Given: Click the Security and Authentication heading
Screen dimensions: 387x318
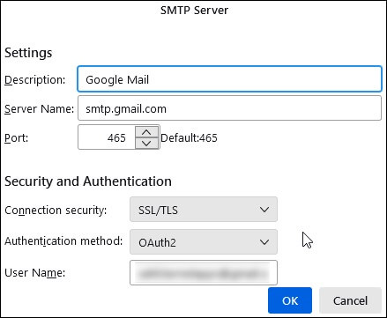Looking at the screenshot, I should [88, 181].
